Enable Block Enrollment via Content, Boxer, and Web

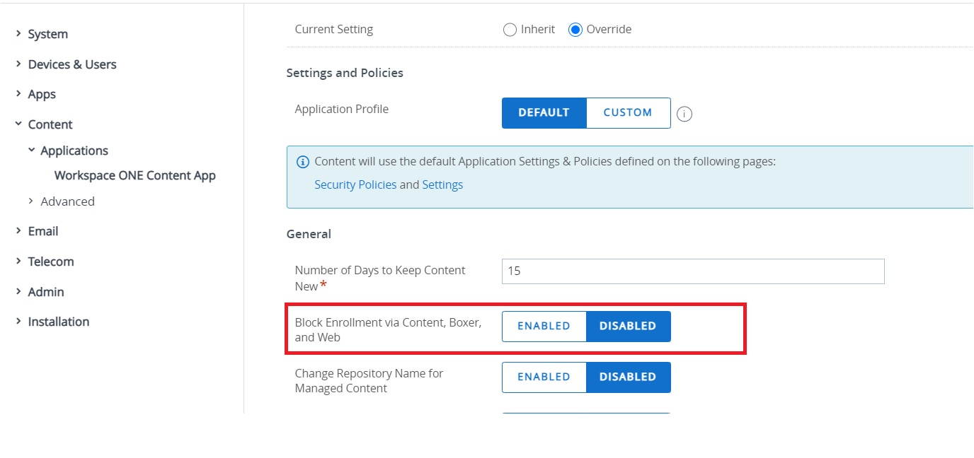point(544,326)
